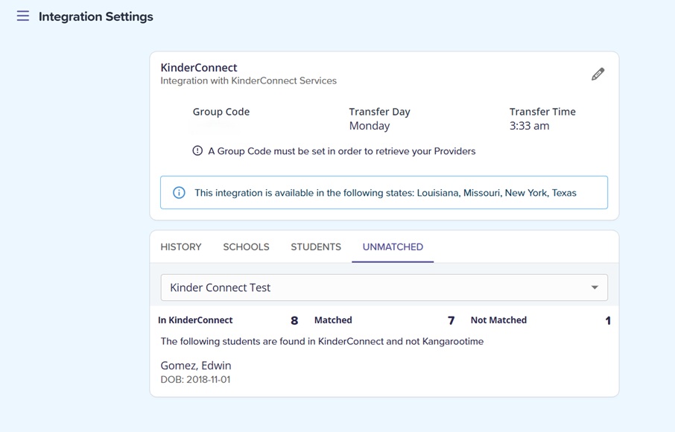This screenshot has height=432, width=675.
Task: Click the KinderConnect card heading
Action: click(199, 67)
